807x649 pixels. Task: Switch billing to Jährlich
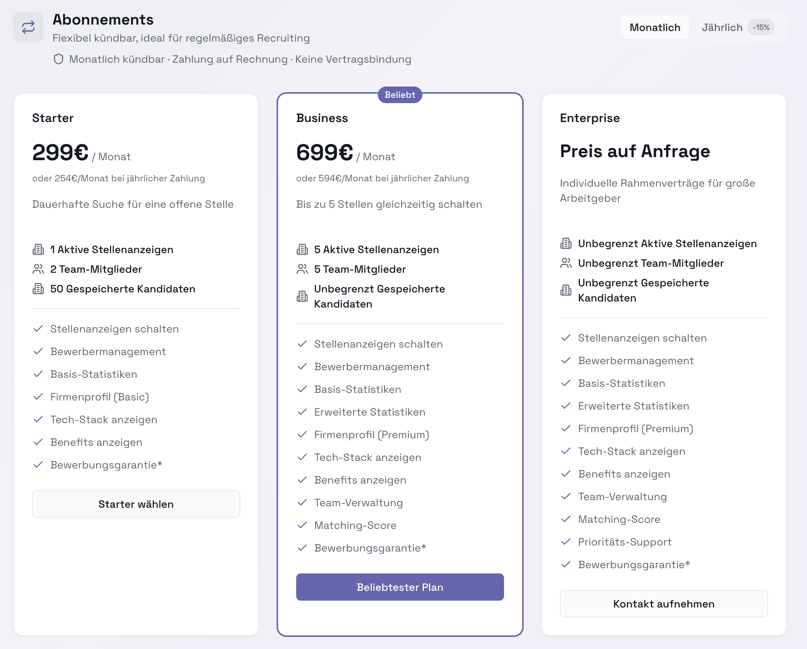pyautogui.click(x=722, y=27)
